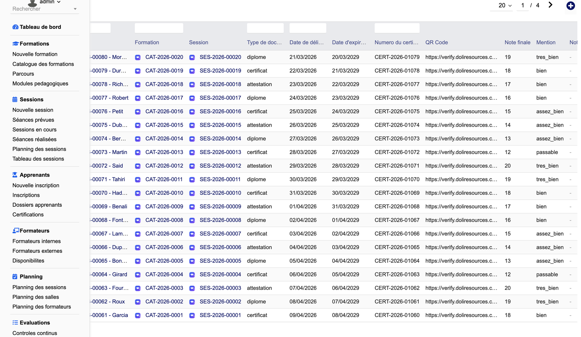This screenshot has height=337, width=581.
Task: Sort by Mention column header
Action: [545, 42]
